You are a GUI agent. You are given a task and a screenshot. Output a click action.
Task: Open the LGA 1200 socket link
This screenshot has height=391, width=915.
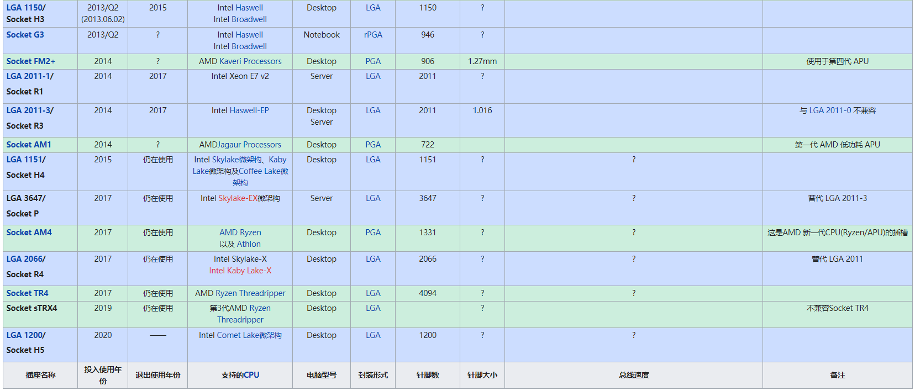point(24,335)
